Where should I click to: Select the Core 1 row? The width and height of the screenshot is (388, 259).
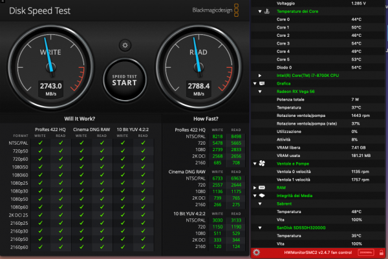[318, 27]
